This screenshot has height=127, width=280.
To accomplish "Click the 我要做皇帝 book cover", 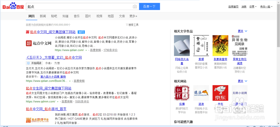I will click(x=220, y=45).
